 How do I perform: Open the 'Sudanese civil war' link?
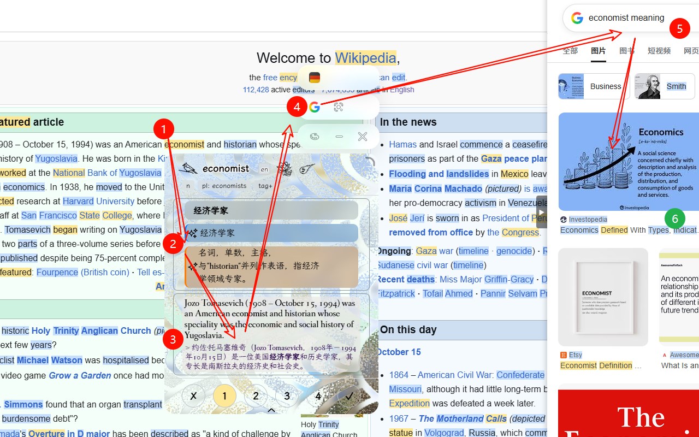click(412, 265)
